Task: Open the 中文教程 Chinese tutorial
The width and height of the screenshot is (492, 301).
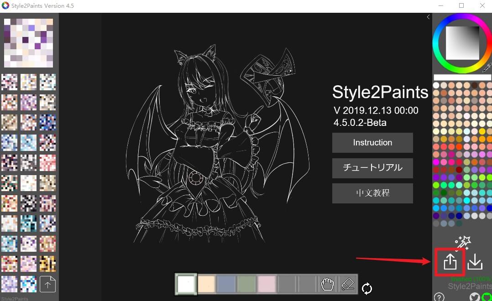Action: click(x=372, y=193)
